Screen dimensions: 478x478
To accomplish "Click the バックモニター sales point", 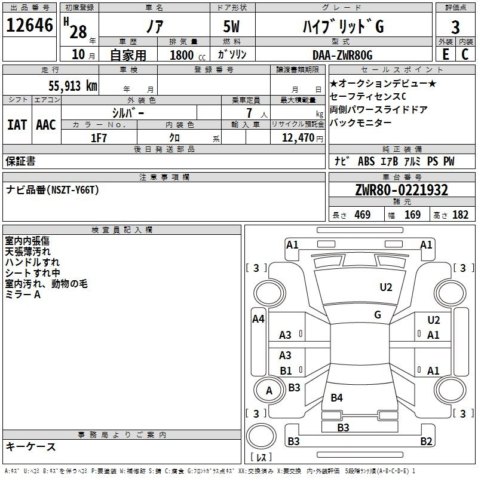I will tap(361, 122).
